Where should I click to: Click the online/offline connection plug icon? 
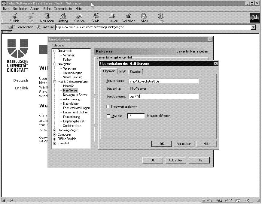point(11,200)
